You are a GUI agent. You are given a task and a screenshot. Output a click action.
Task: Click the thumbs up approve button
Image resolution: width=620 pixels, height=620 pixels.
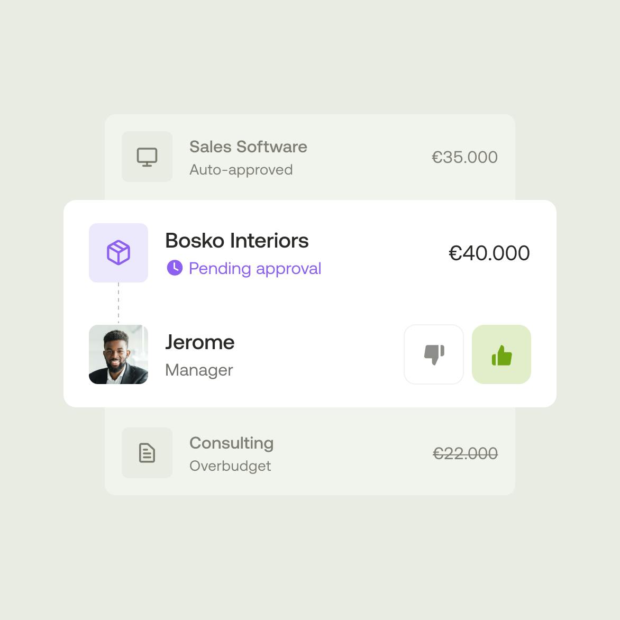tap(501, 354)
